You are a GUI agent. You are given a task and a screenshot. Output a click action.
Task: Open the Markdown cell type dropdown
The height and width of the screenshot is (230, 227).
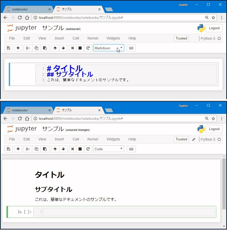pyautogui.click(x=108, y=48)
